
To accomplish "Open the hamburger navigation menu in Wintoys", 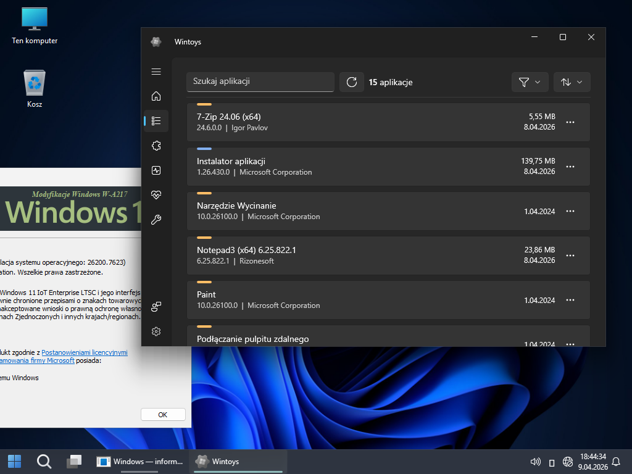I will 156,72.
